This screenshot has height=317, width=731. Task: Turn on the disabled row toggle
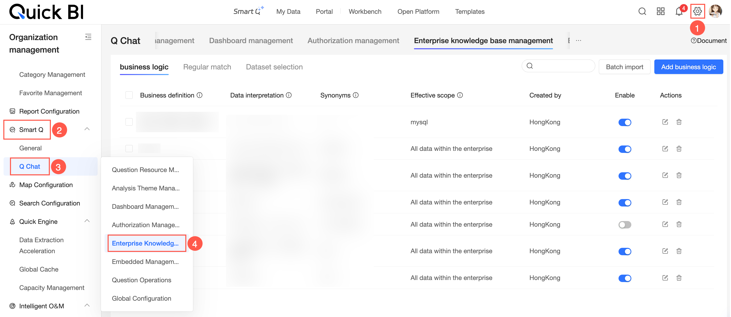(x=625, y=225)
